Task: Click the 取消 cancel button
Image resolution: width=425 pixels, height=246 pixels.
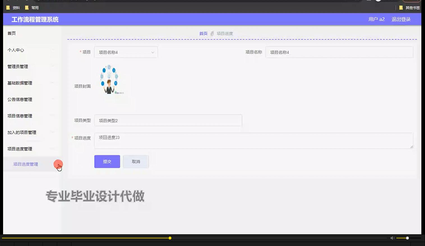Action: pyautogui.click(x=136, y=161)
